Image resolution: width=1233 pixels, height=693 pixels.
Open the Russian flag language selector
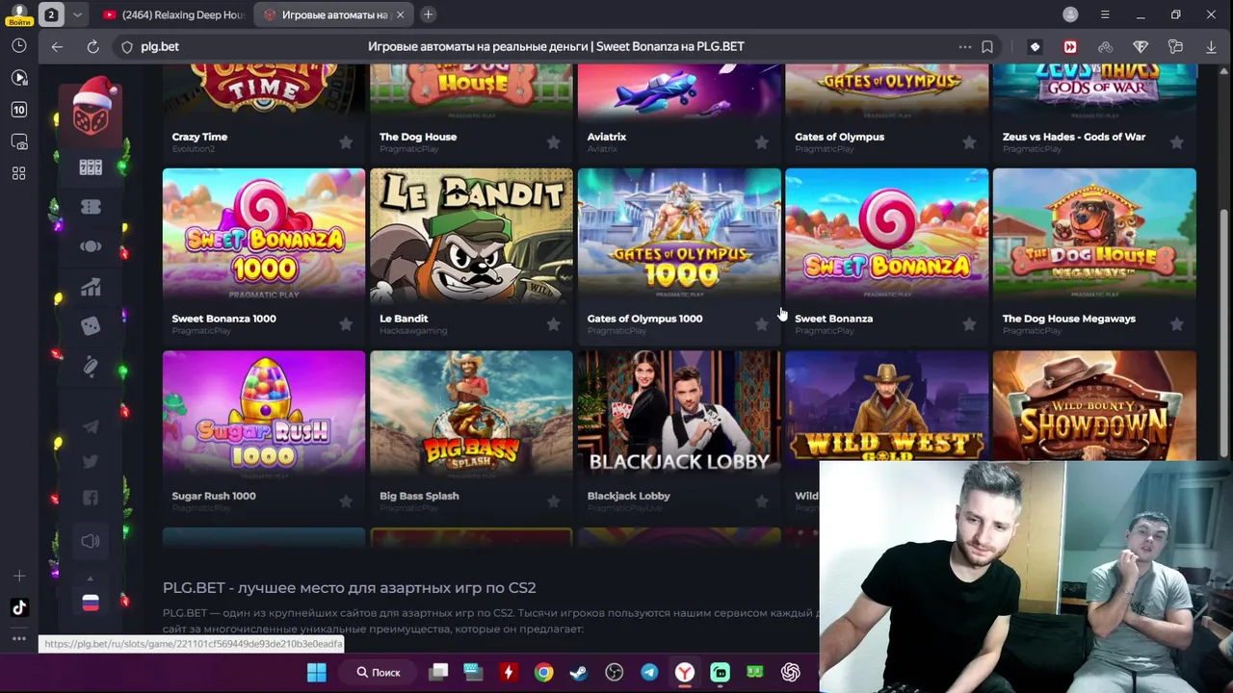[x=91, y=603]
